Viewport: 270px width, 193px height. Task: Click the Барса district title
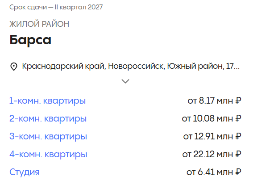(x=30, y=40)
